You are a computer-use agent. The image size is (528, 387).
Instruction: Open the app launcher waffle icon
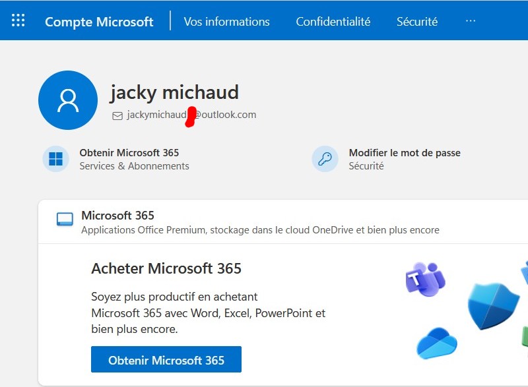[18, 20]
